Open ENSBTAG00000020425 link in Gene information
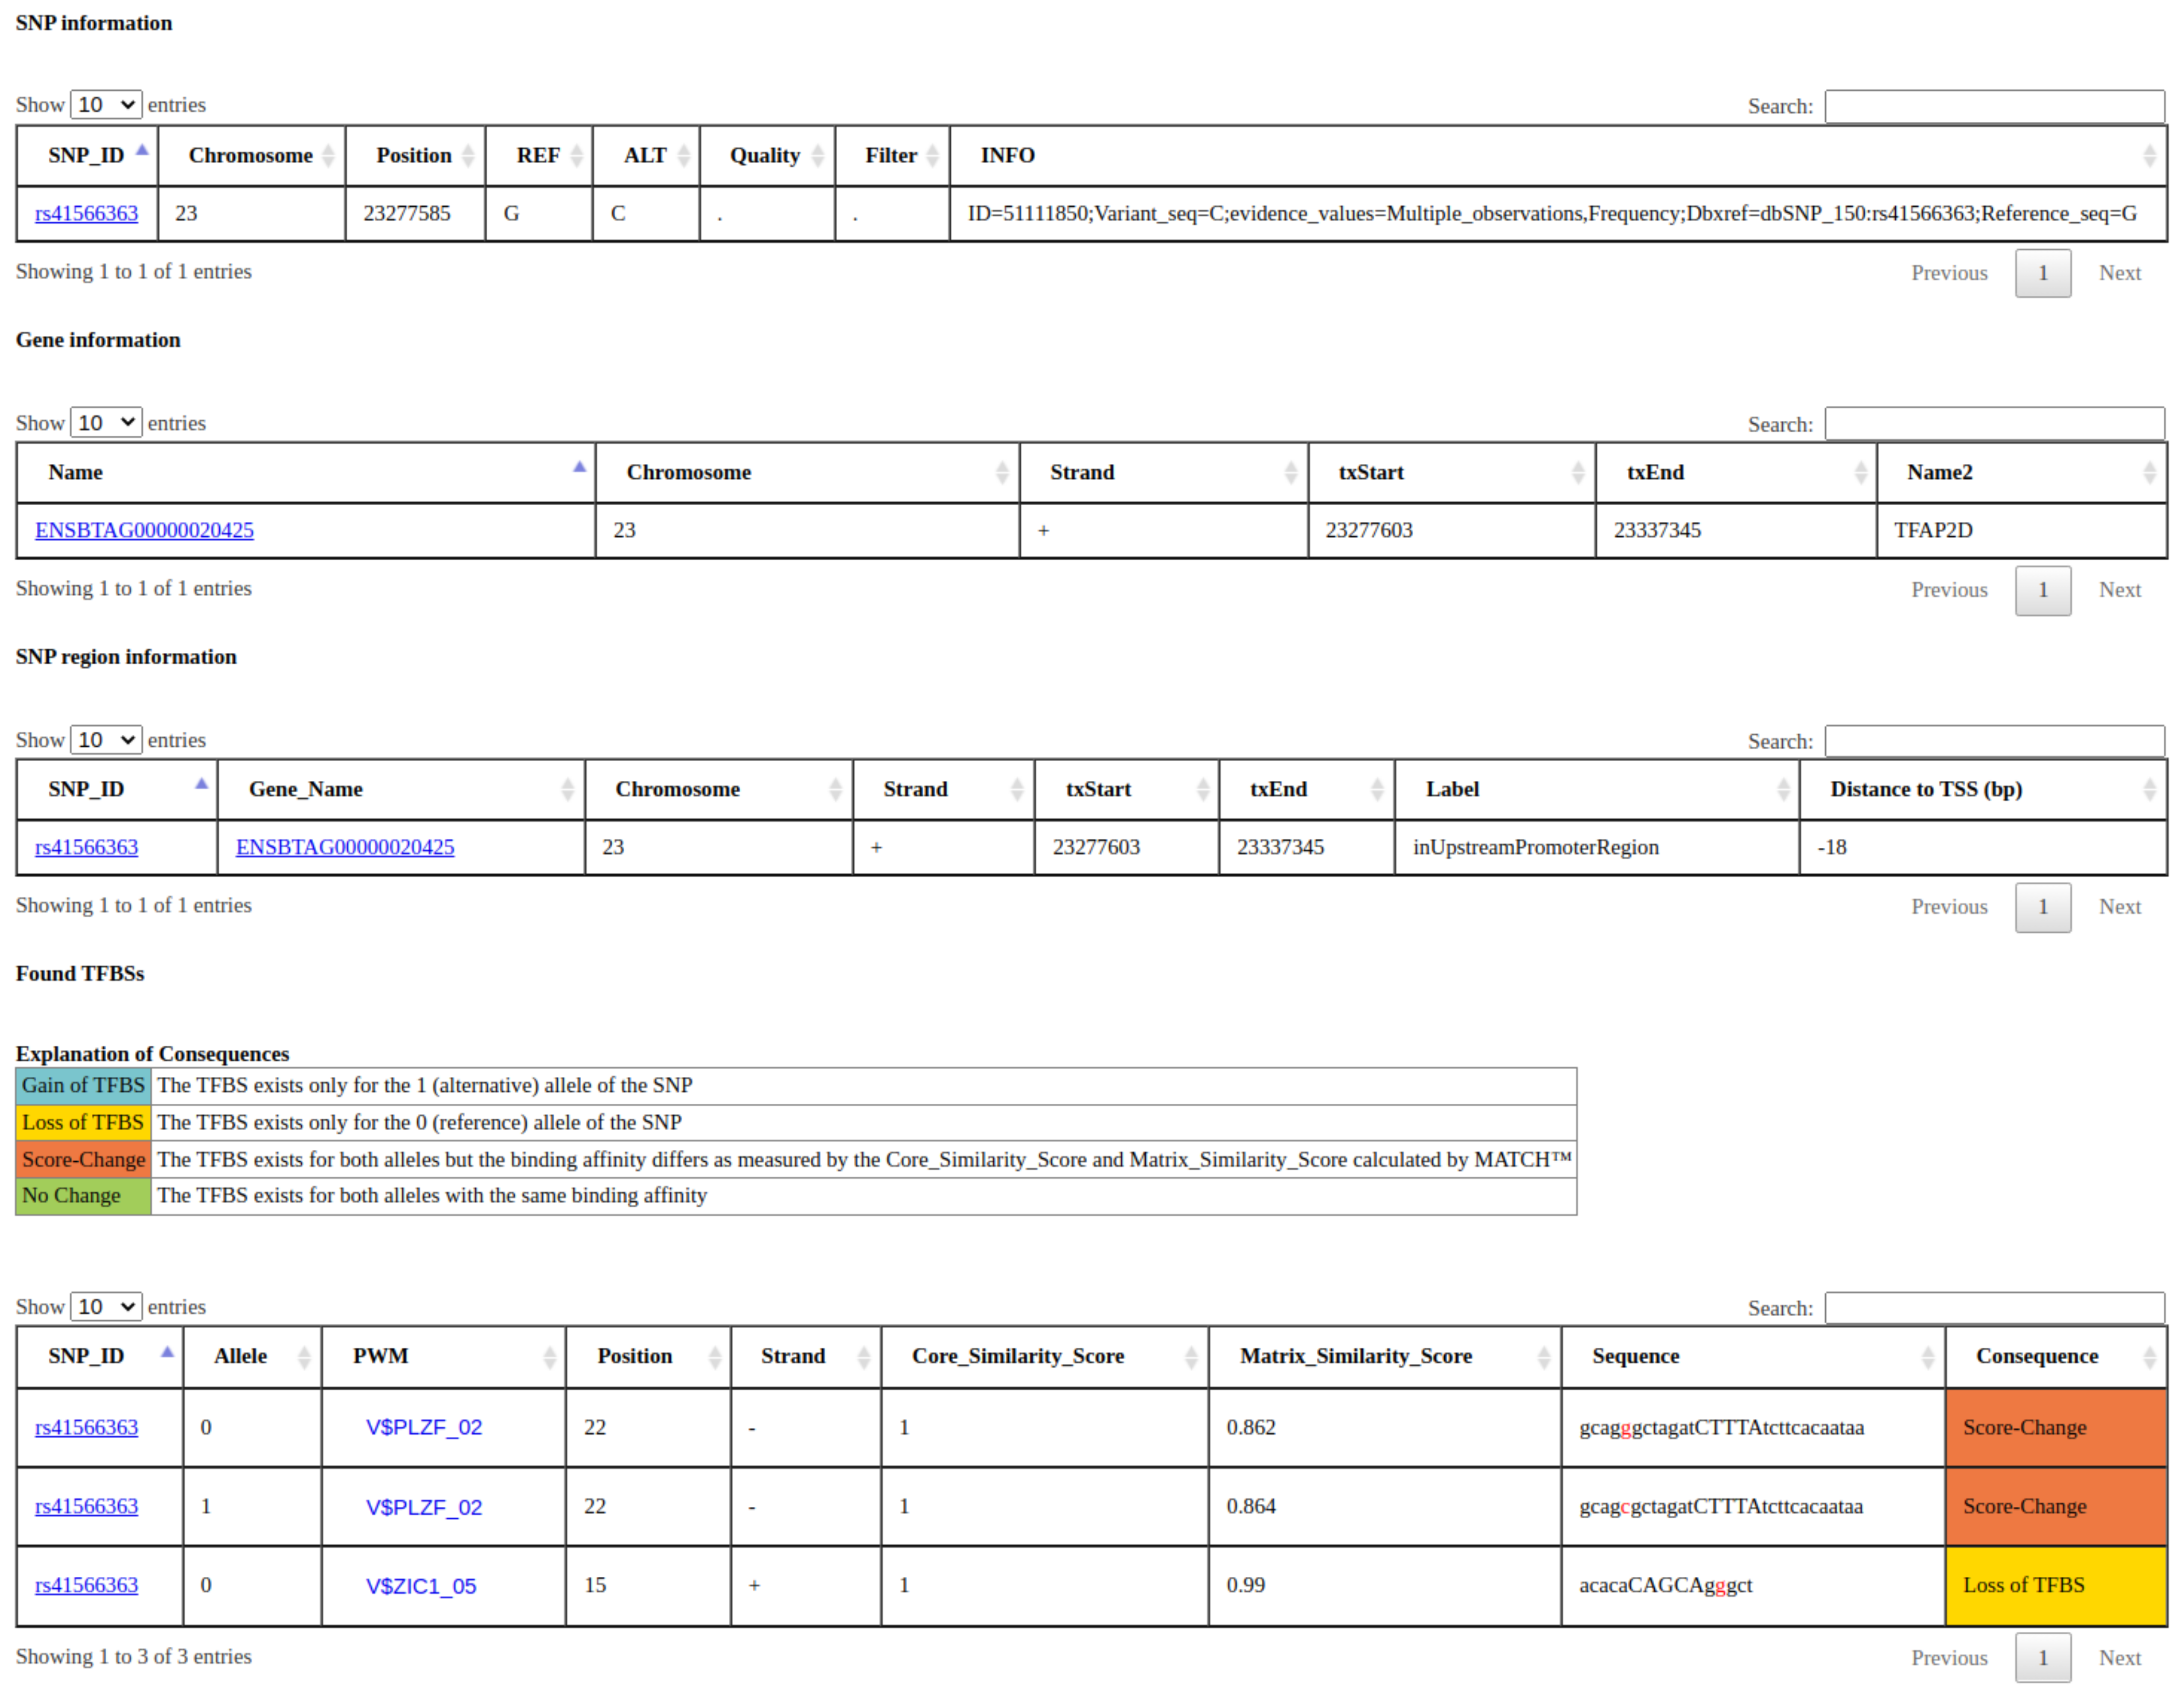 (144, 531)
